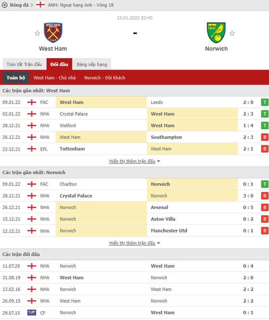Select the Toàn bộ filter
Image resolution: width=269 pixels, height=320 pixels.
click(16, 78)
